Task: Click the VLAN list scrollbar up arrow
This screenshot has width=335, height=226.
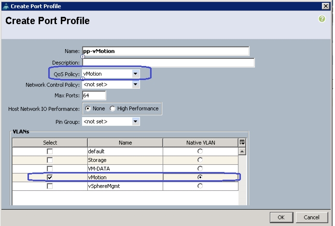Action: pyautogui.click(x=242, y=151)
